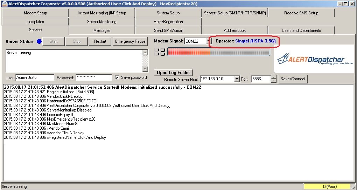Click the disabled Stop button

click(x=77, y=41)
